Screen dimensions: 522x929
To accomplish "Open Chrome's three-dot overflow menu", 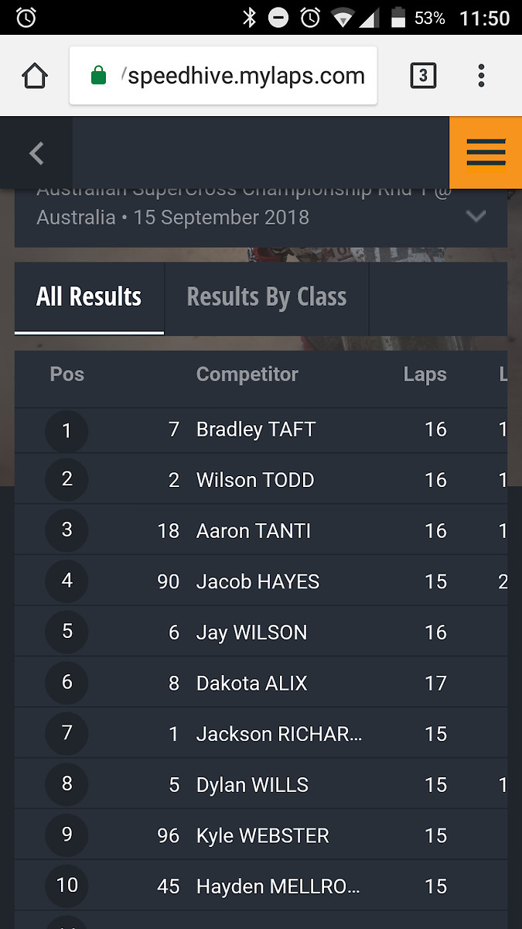I will (481, 76).
